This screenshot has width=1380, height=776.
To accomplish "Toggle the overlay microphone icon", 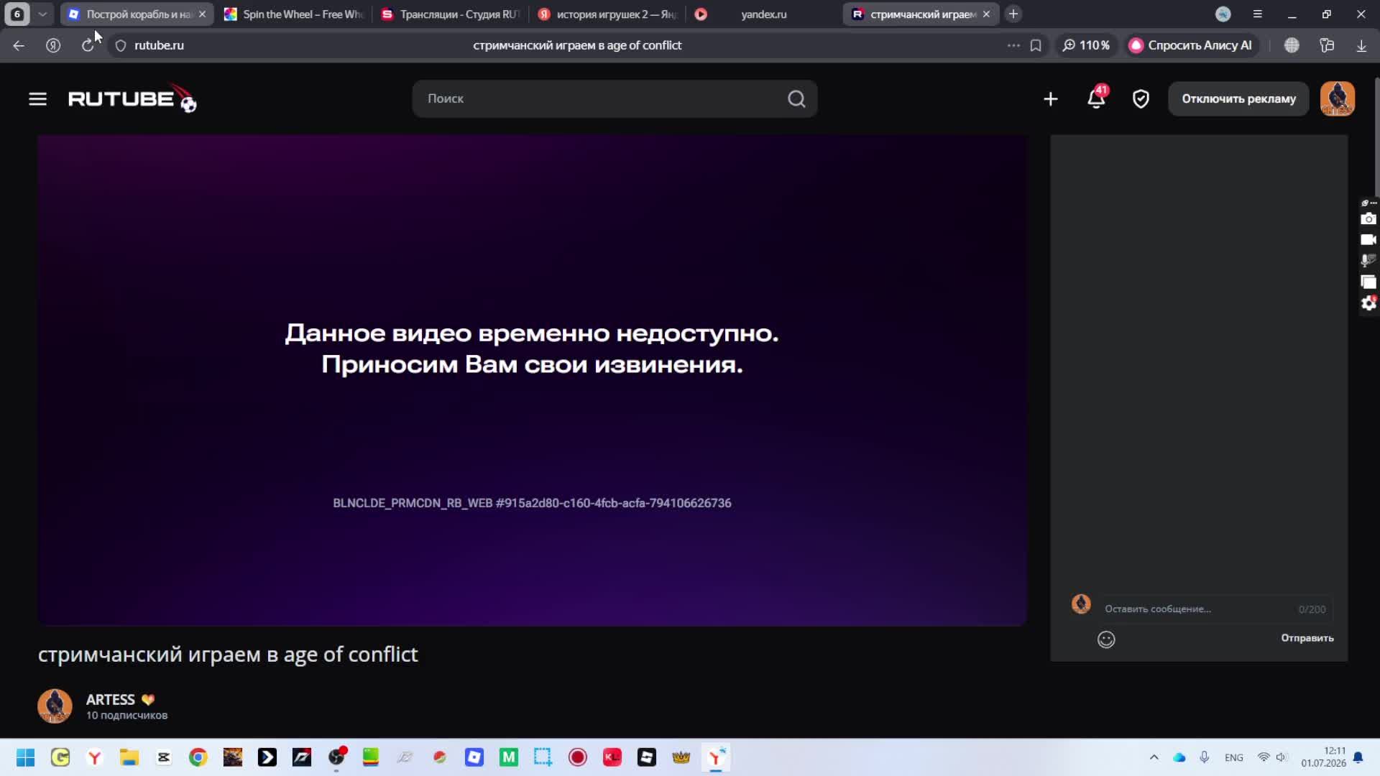I will point(1368,260).
